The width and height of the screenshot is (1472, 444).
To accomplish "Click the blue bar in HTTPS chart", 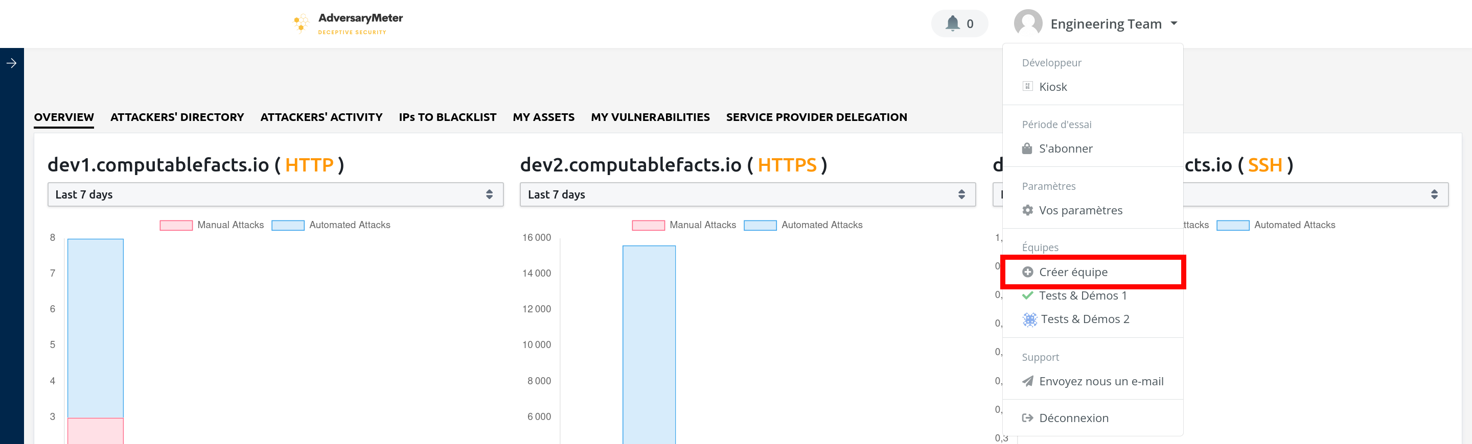I will pyautogui.click(x=649, y=342).
